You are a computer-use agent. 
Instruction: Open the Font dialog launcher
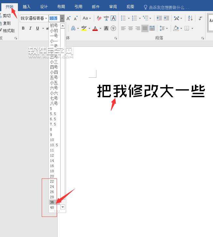(116, 38)
